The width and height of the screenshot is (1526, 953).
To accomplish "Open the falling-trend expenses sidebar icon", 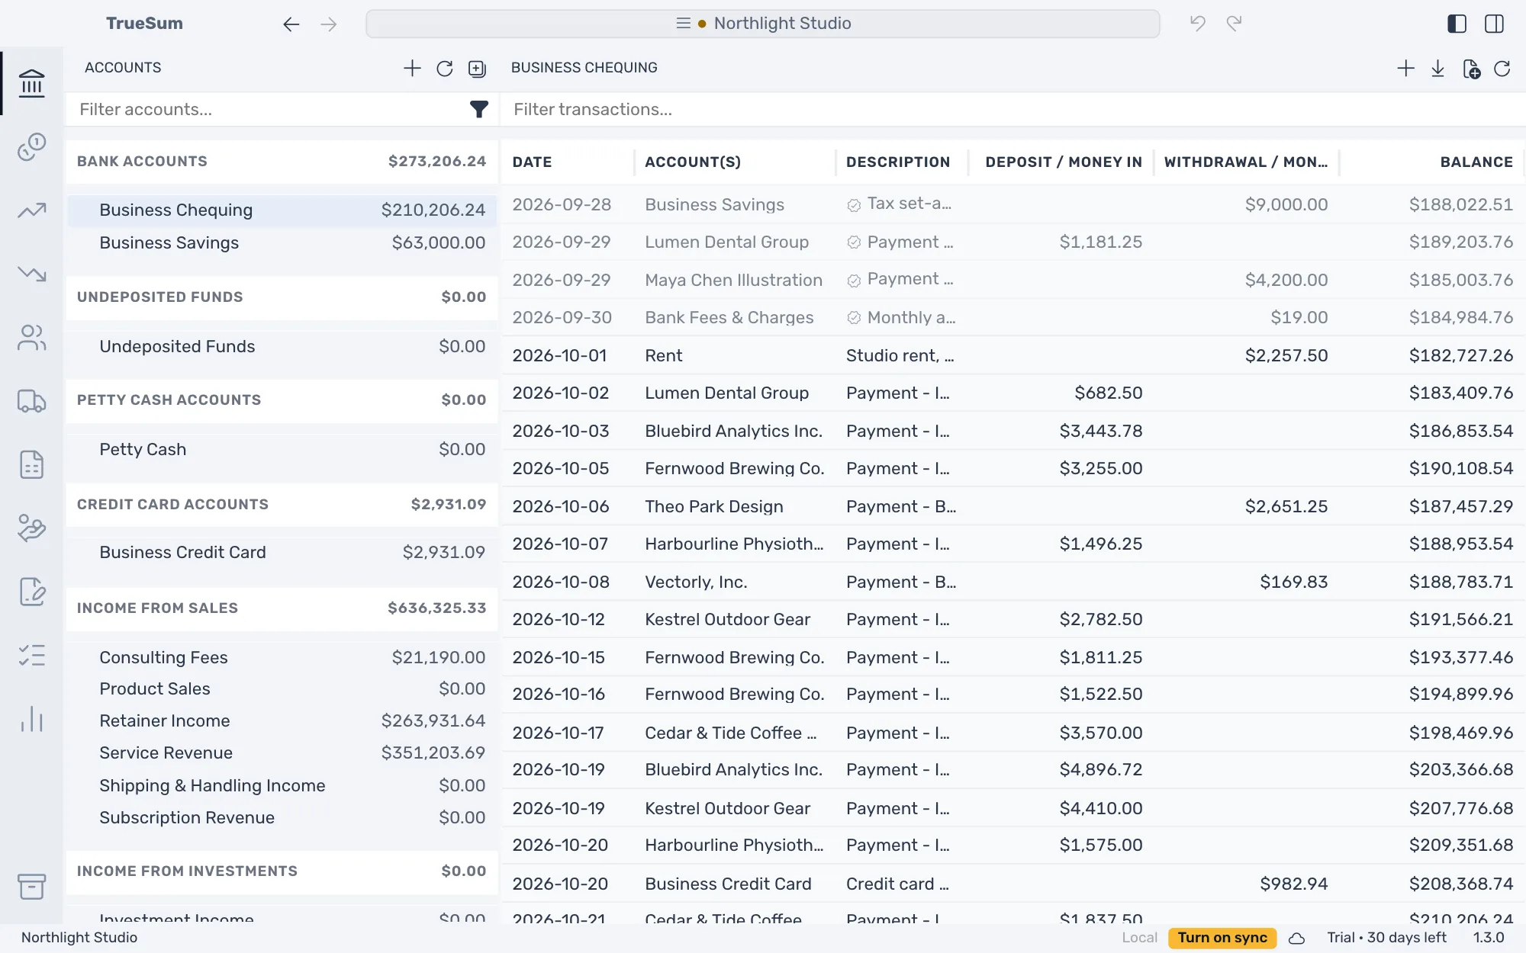I will click(x=31, y=274).
